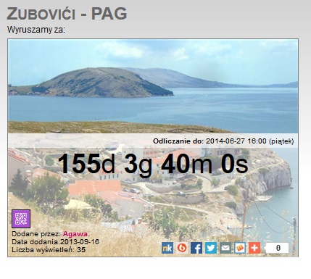The image size is (311, 279).
Task: Share via Wykop icon
Action: point(240,248)
